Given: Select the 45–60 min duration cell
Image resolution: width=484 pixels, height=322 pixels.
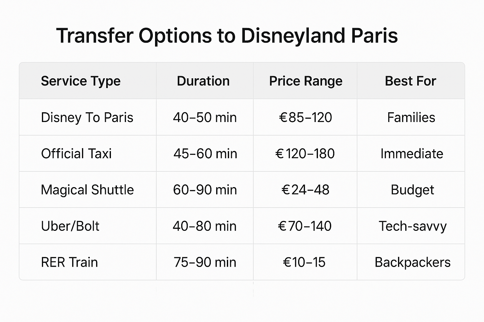Looking at the screenshot, I should 205,154.
